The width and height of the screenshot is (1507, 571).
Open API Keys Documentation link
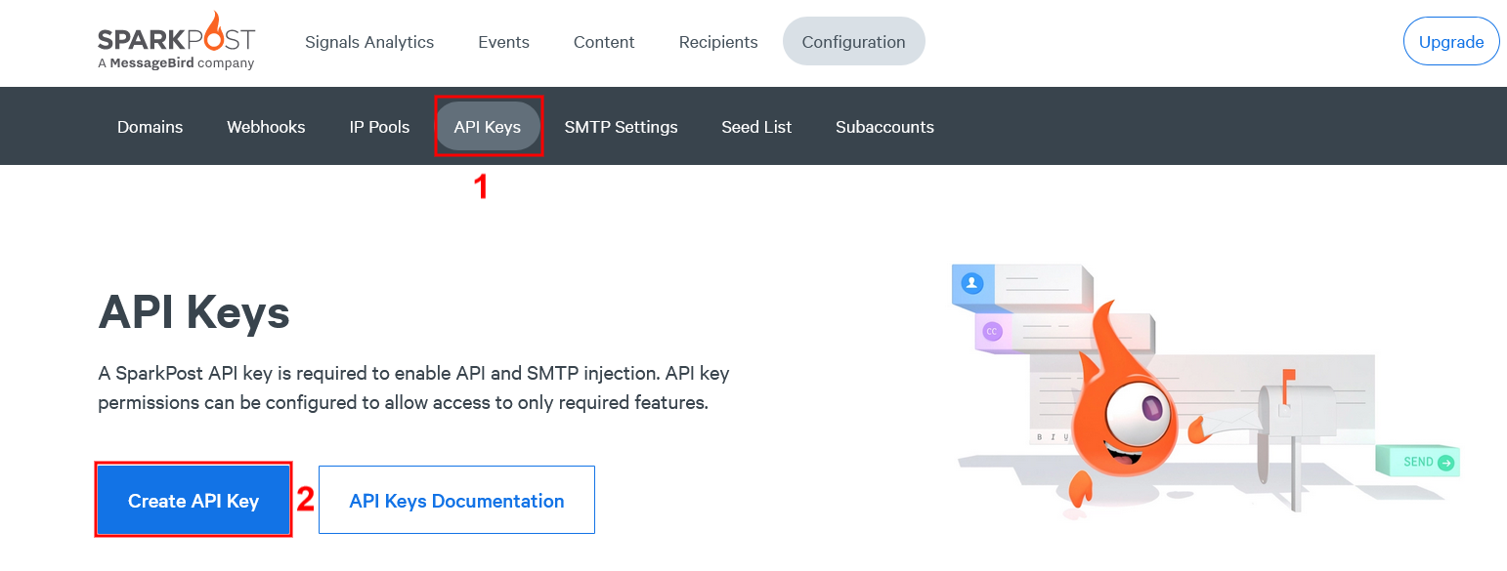coord(456,501)
